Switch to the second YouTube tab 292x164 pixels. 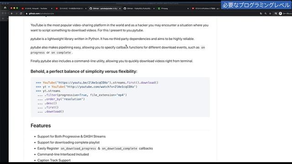click(x=71, y=9)
